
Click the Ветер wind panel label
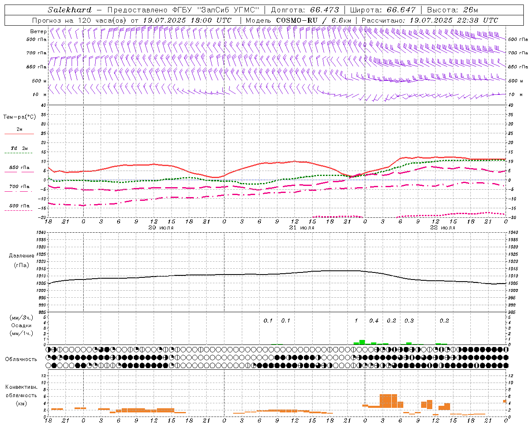[38, 31]
